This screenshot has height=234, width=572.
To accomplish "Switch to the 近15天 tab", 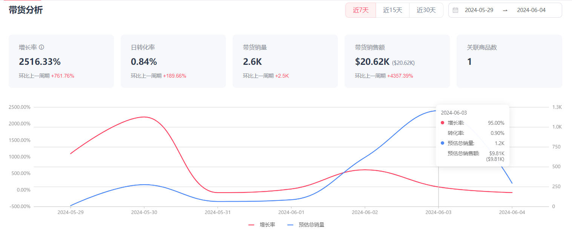I will point(393,10).
